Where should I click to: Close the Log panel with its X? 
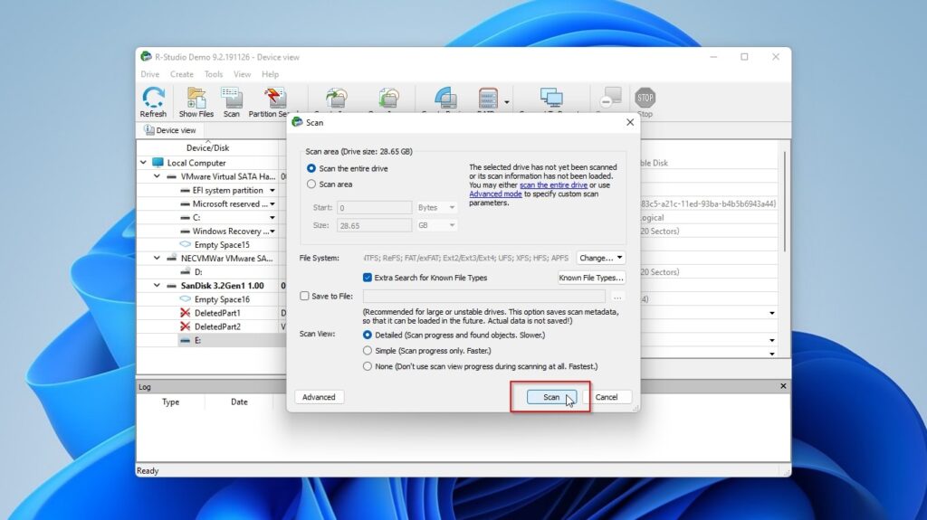pos(783,386)
